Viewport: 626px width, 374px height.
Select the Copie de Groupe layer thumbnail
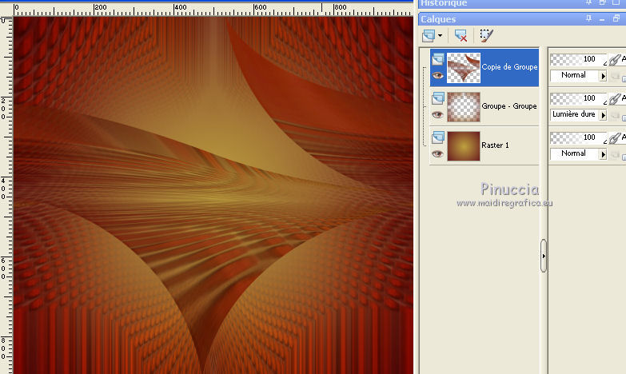[x=464, y=68]
